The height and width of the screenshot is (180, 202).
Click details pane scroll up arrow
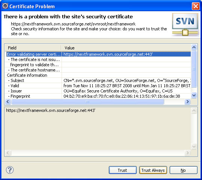194,110
